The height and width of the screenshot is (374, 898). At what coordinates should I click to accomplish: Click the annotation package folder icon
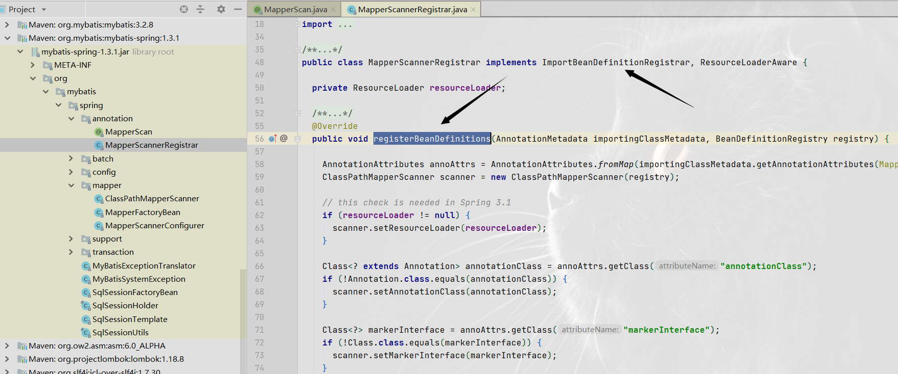click(86, 119)
